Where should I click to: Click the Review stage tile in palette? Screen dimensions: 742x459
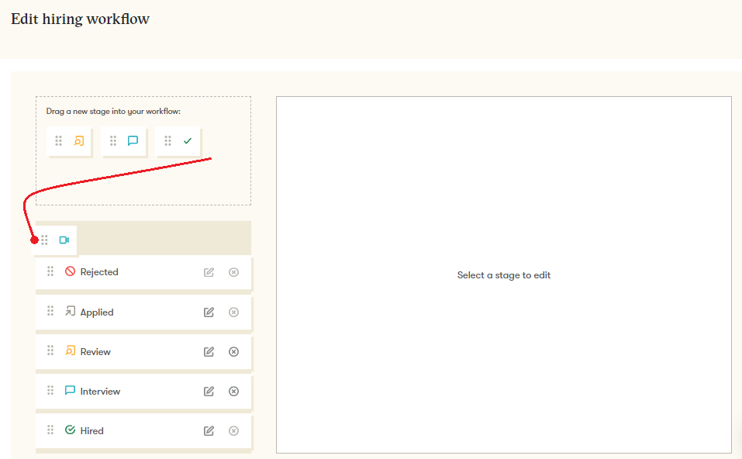coord(69,141)
